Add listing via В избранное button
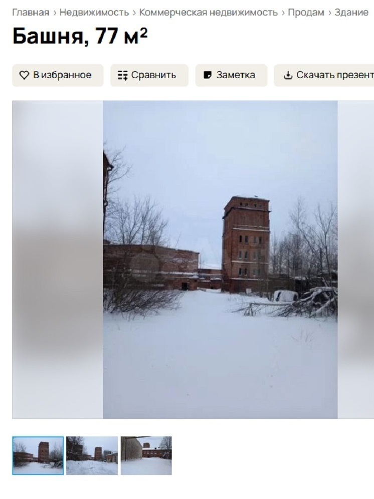374x499 pixels. [x=58, y=75]
